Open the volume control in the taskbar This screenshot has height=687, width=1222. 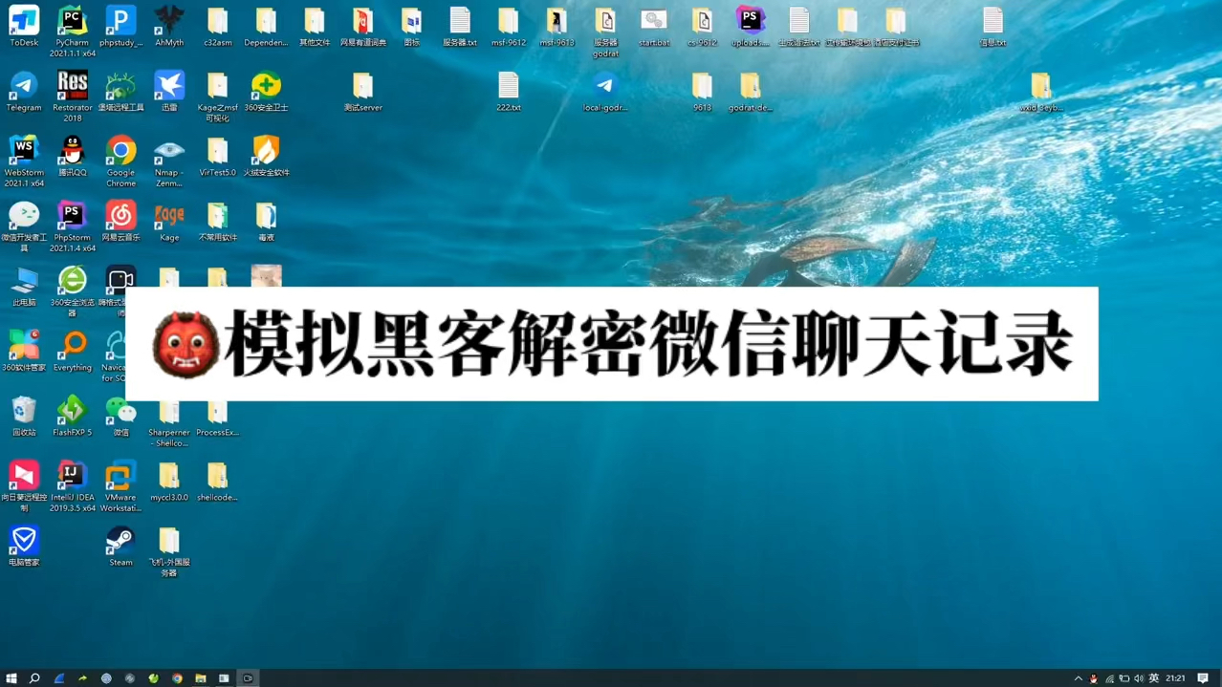[x=1140, y=677]
